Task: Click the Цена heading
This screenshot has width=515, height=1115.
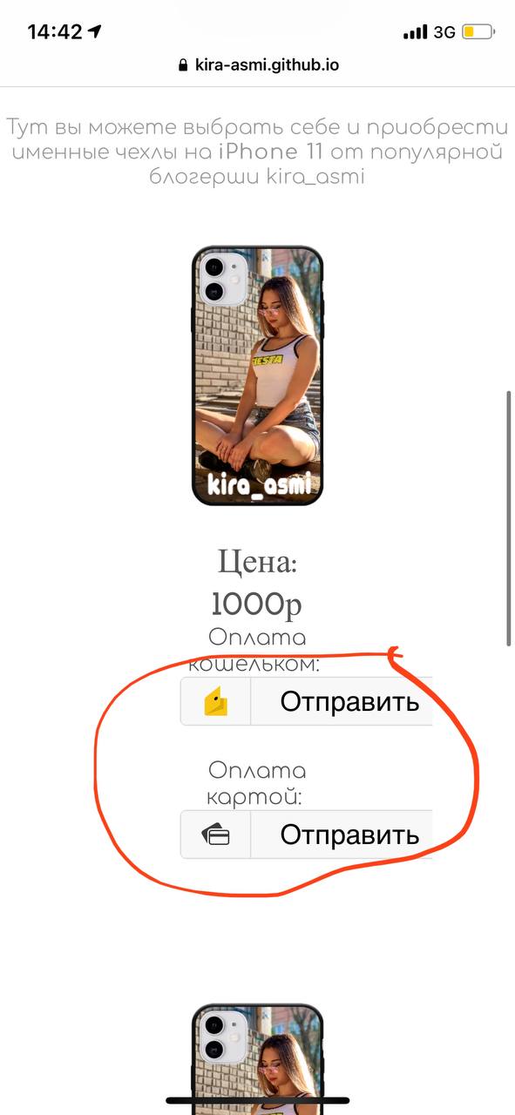Action: (257, 563)
